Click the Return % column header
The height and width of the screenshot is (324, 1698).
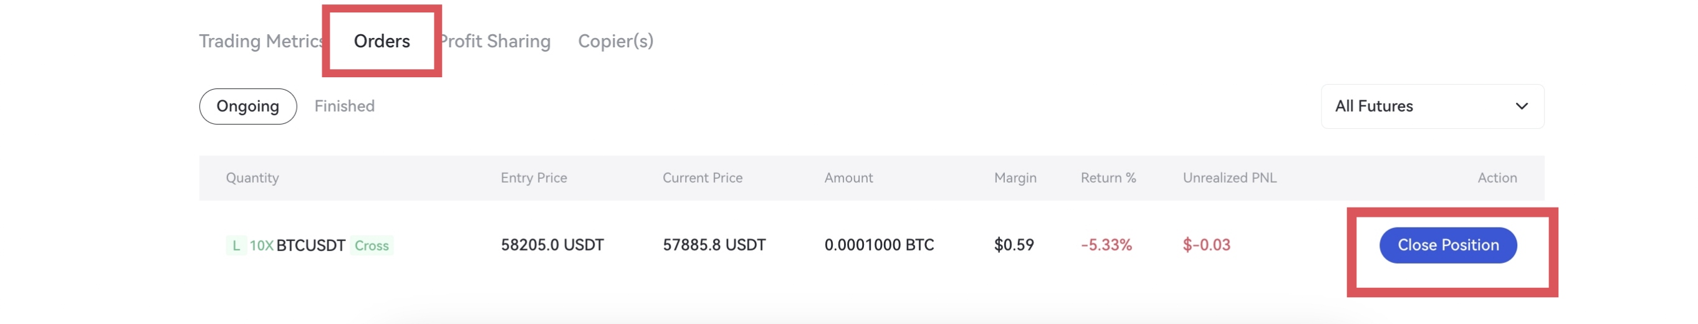pyautogui.click(x=1108, y=178)
